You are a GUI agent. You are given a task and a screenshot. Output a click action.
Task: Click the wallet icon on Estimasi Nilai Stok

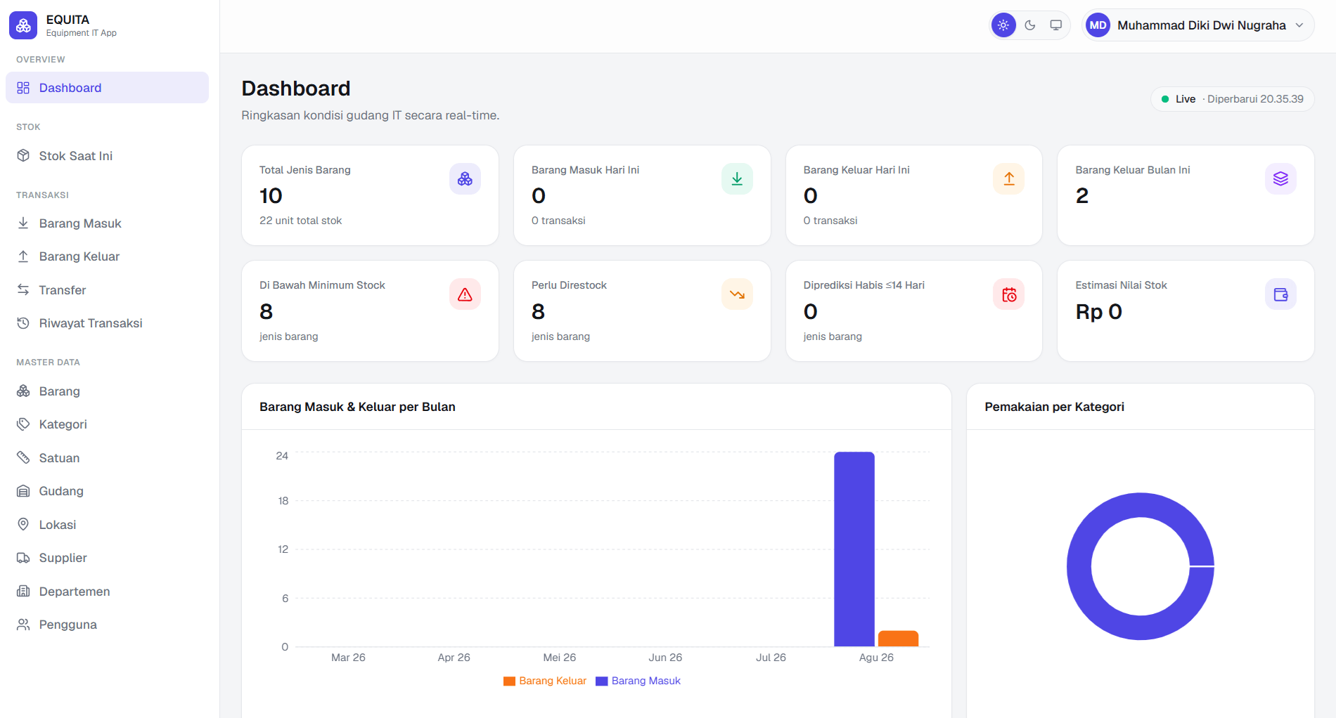(x=1280, y=294)
